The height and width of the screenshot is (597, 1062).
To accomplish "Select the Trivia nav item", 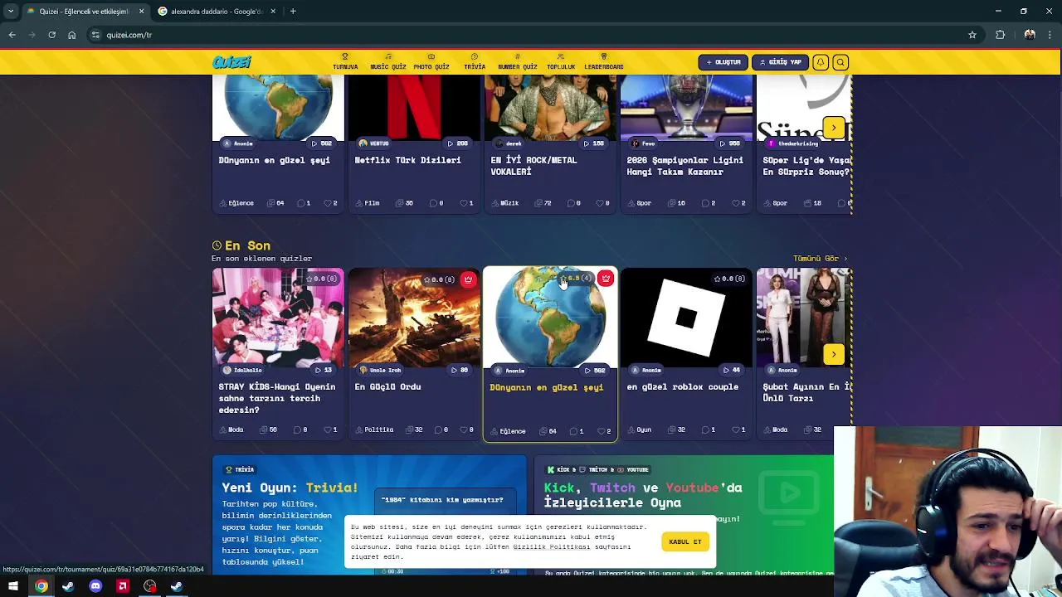I will [475, 62].
